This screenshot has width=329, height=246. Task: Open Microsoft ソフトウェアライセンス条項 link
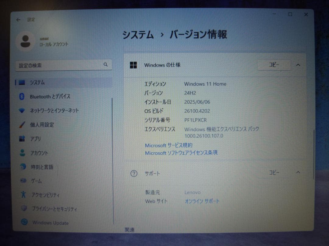click(x=181, y=153)
